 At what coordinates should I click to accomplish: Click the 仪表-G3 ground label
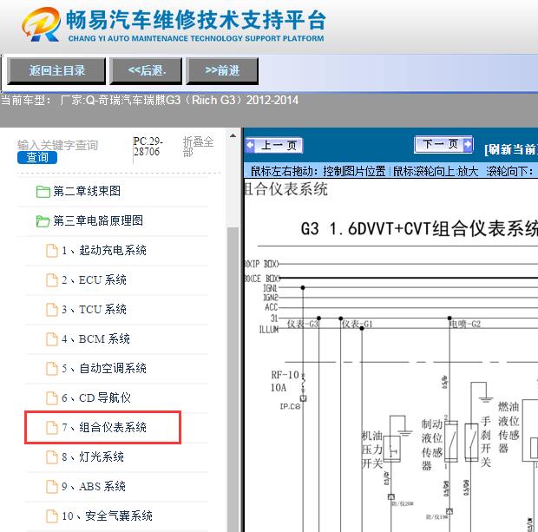(303, 324)
